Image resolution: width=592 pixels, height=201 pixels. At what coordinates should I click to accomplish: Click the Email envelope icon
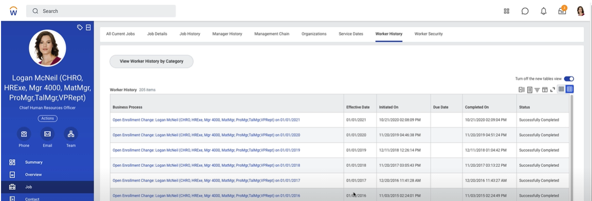(x=47, y=134)
